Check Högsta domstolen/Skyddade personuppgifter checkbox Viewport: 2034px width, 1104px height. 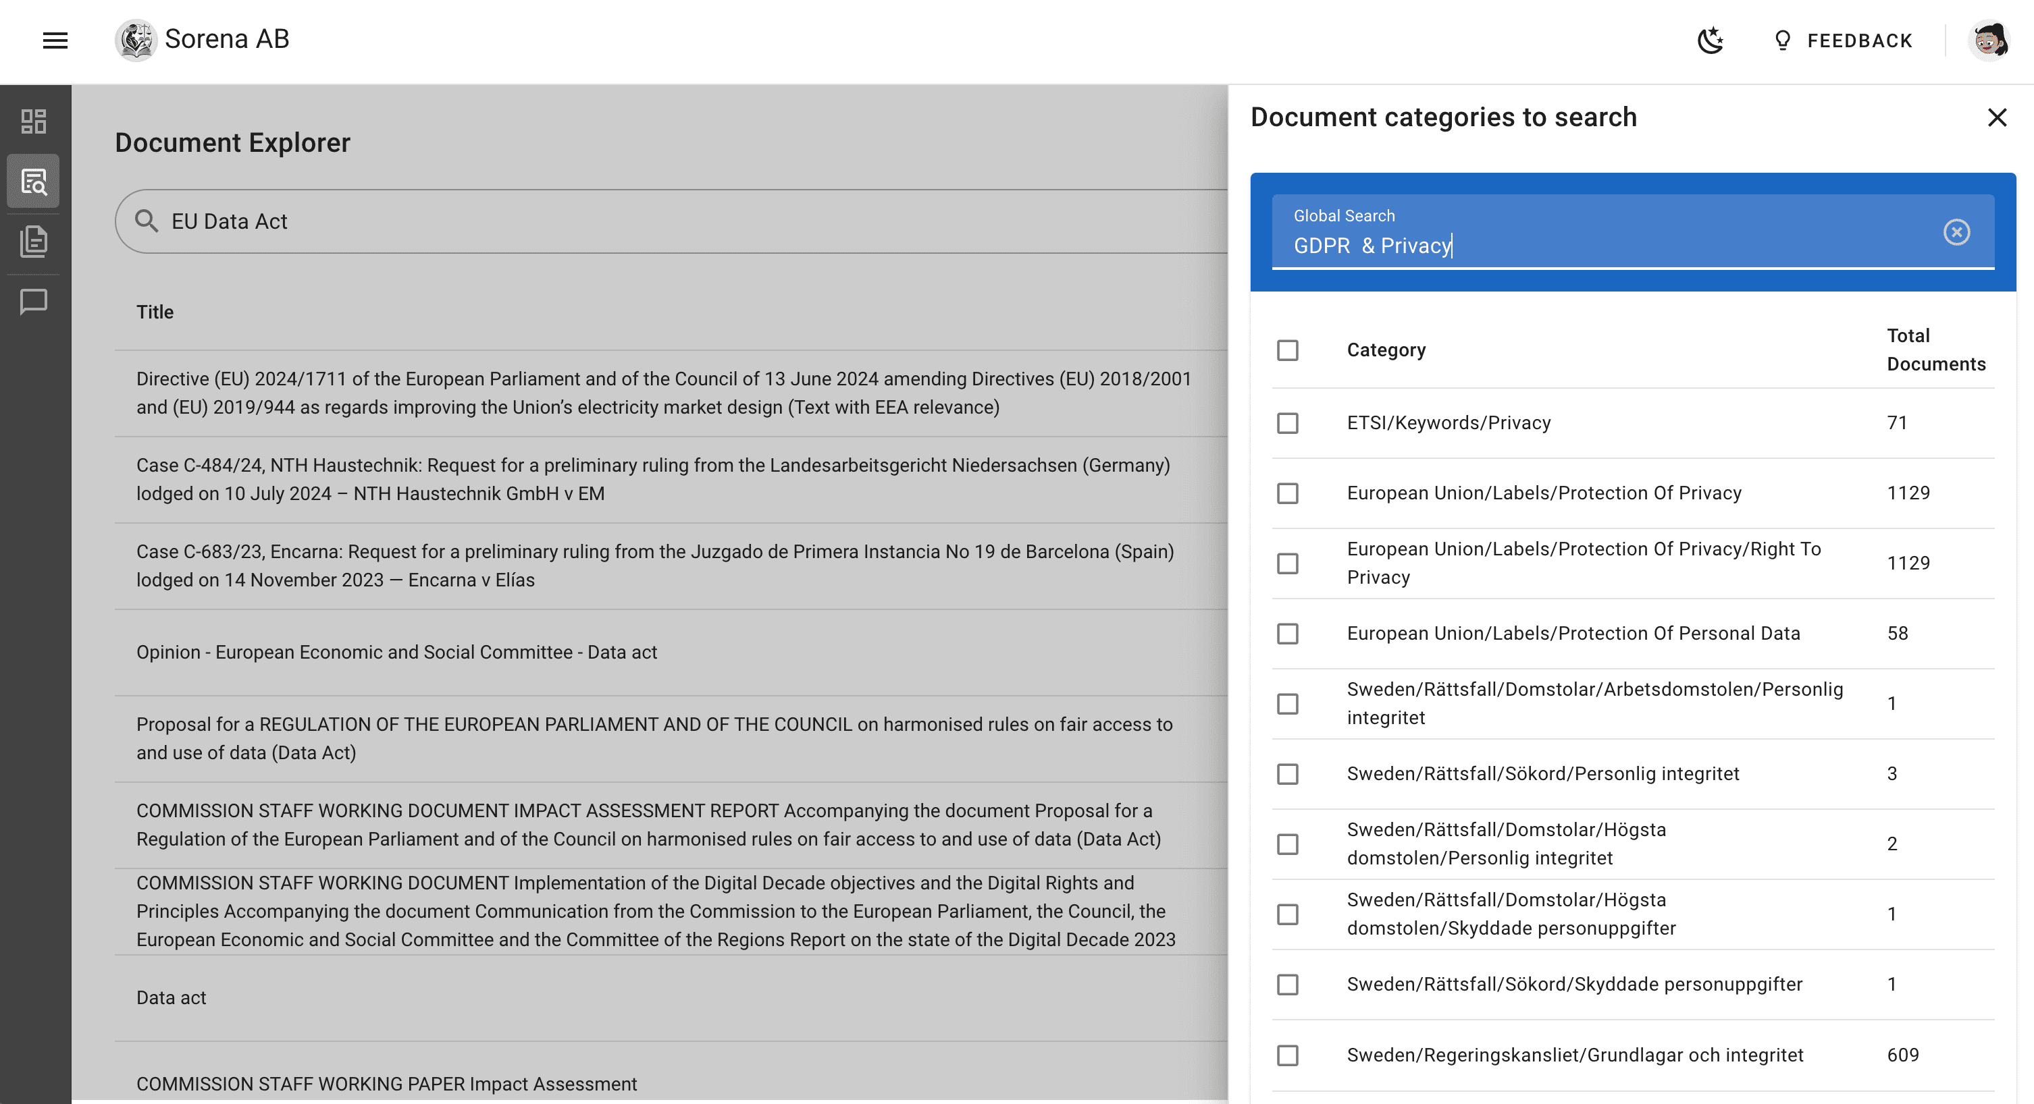[1288, 914]
